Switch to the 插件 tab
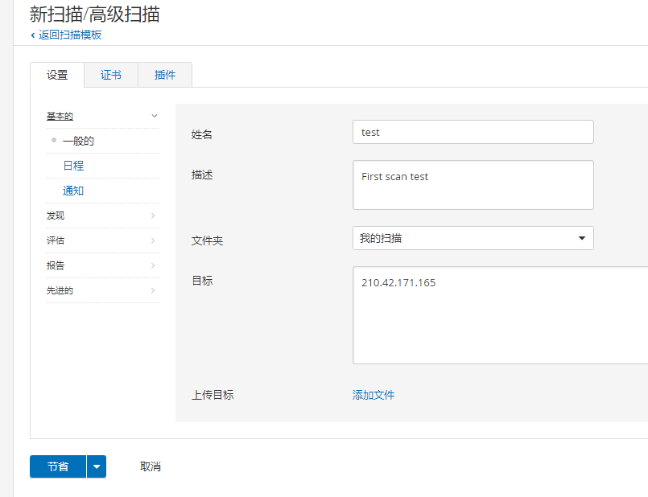648x497 pixels. click(164, 75)
